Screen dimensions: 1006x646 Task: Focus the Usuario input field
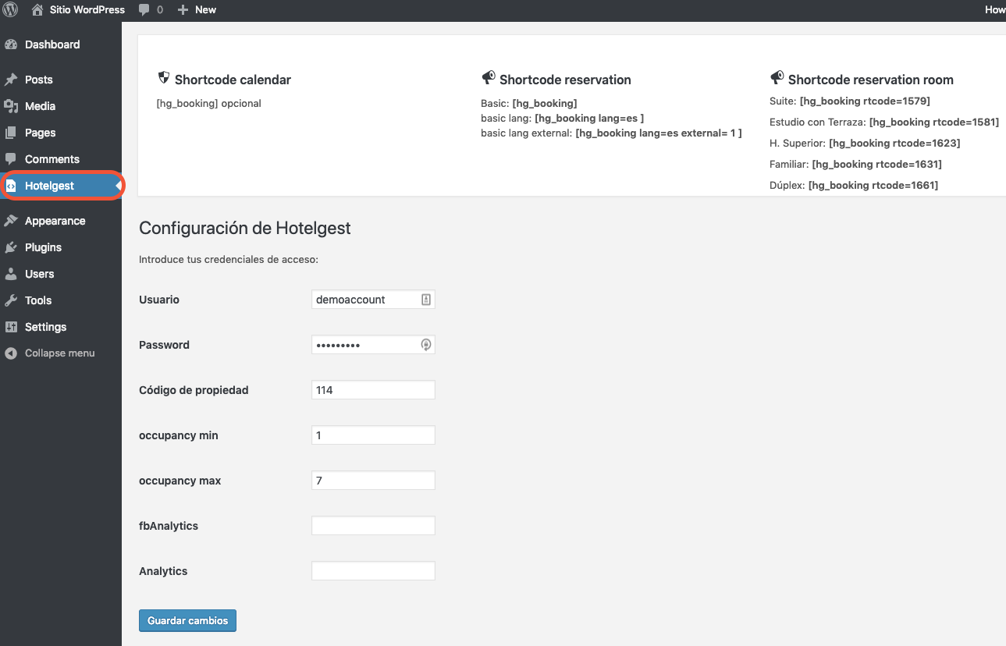tap(373, 300)
